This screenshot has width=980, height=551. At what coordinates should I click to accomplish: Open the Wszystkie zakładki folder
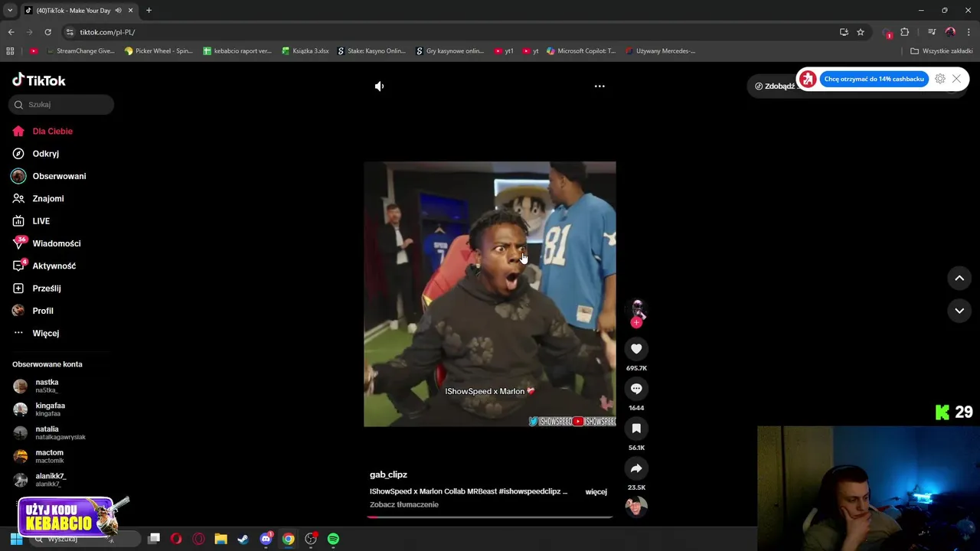[x=941, y=51]
